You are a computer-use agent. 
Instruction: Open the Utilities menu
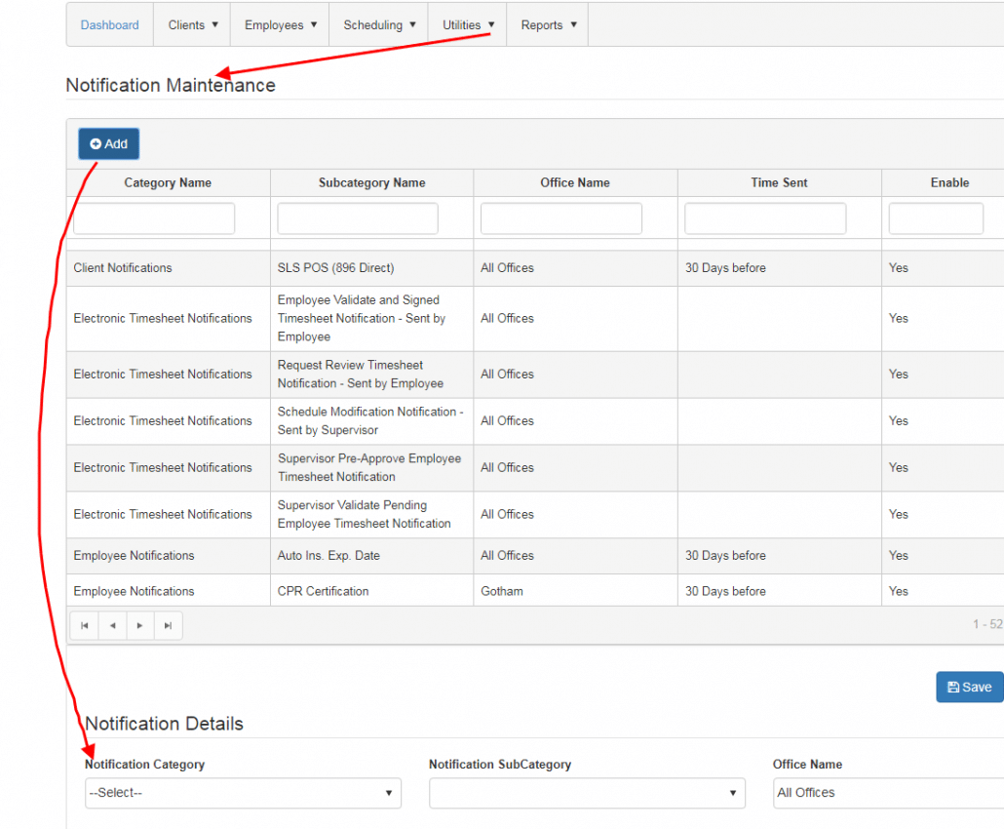pyautogui.click(x=468, y=25)
